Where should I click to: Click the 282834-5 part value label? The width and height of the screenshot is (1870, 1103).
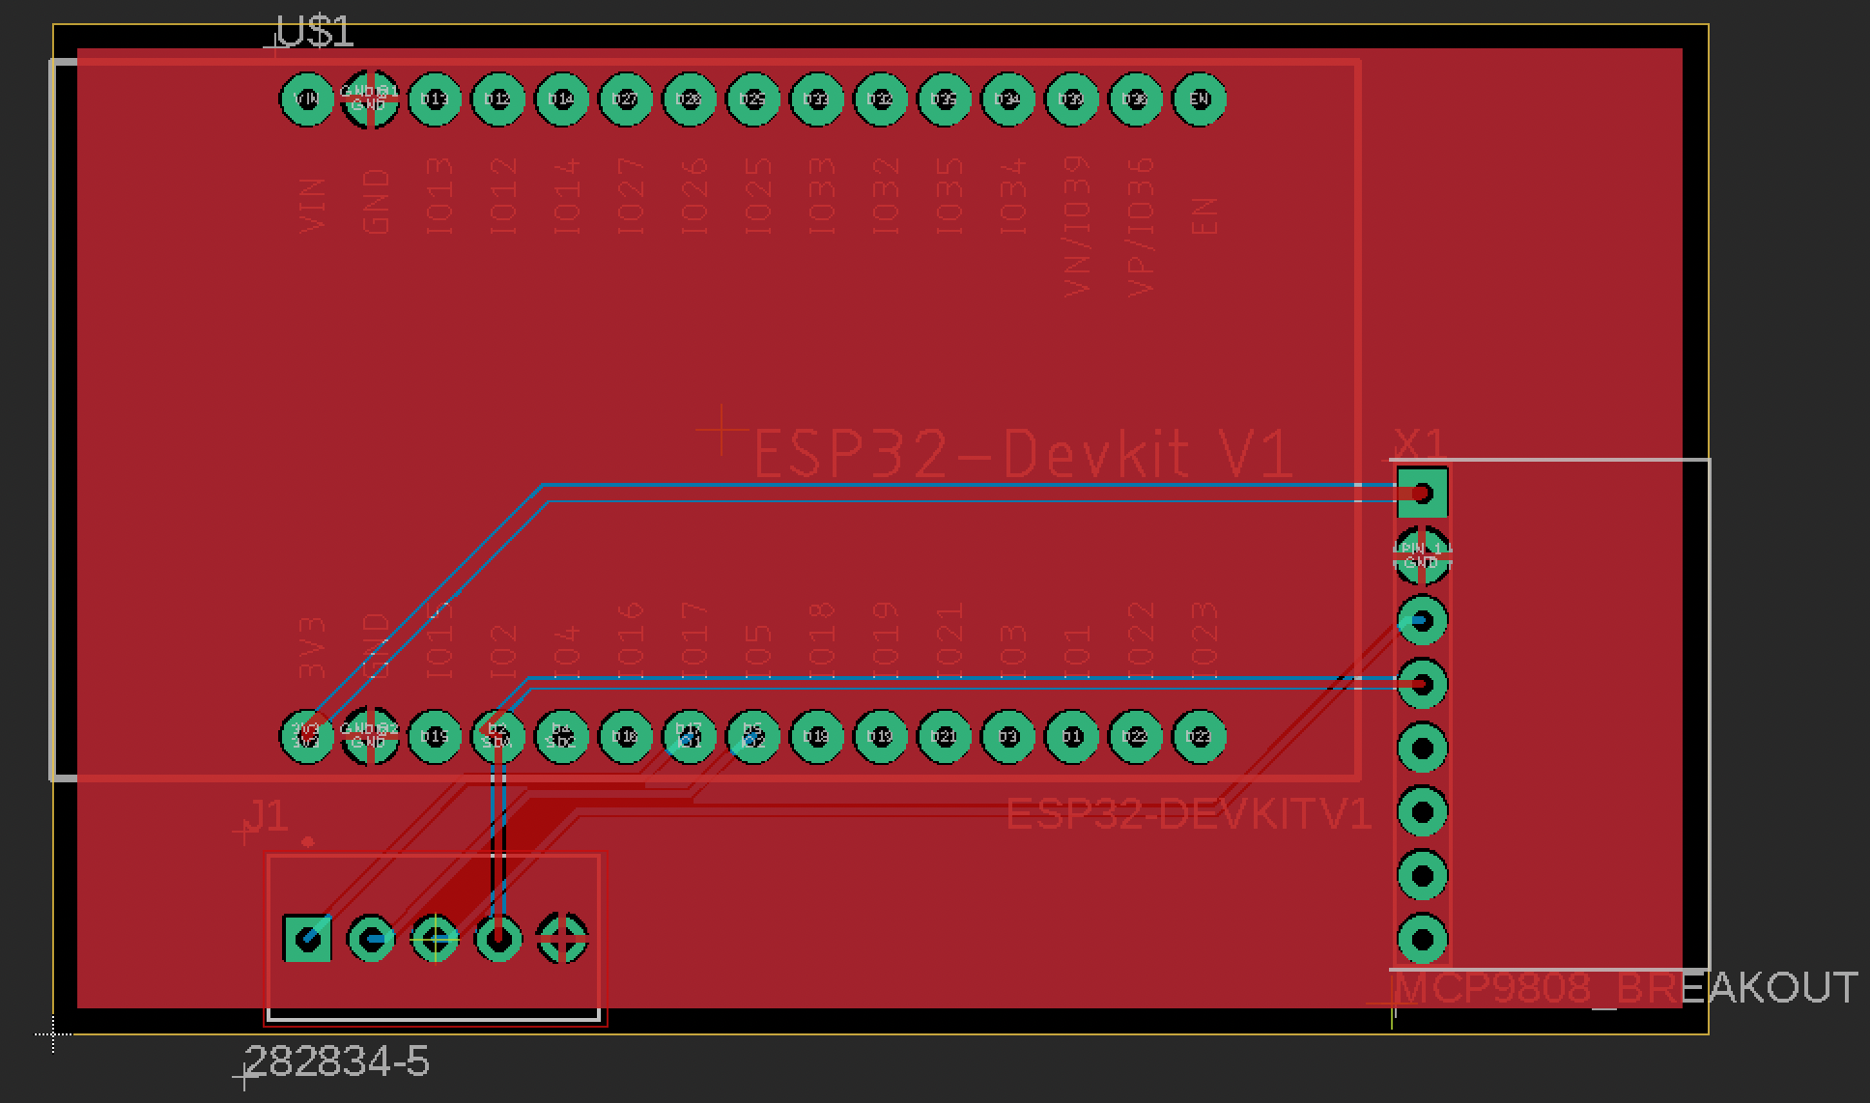point(338,1062)
